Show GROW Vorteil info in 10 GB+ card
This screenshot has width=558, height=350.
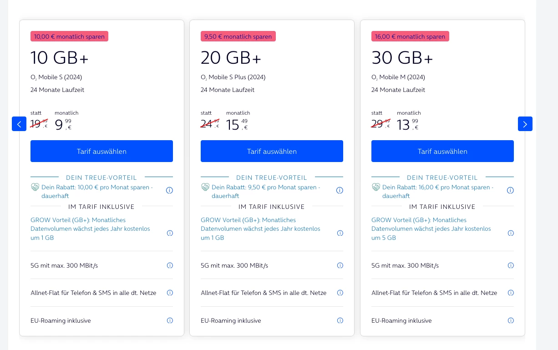pos(170,233)
